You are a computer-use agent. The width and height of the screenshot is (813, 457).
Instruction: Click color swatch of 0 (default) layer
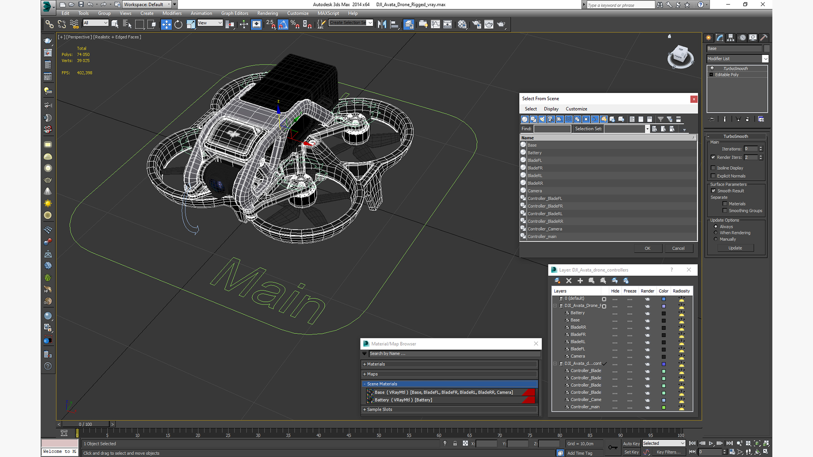pyautogui.click(x=664, y=299)
